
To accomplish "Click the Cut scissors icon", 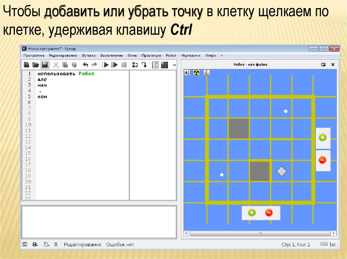I will [x=56, y=64].
